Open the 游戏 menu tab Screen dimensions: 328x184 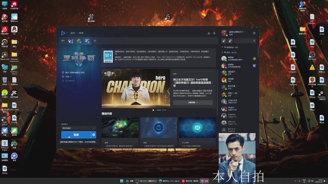point(73,33)
